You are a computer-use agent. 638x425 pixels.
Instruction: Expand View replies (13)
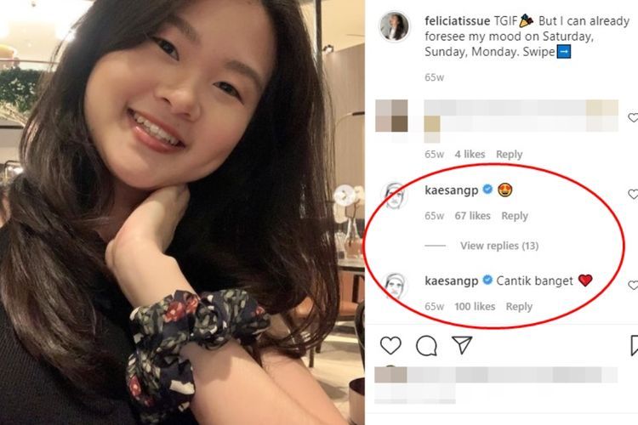pyautogui.click(x=499, y=246)
